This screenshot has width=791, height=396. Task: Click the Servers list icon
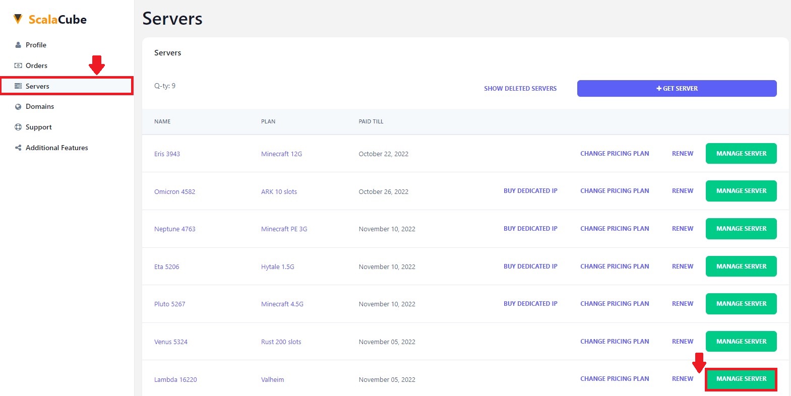click(18, 86)
